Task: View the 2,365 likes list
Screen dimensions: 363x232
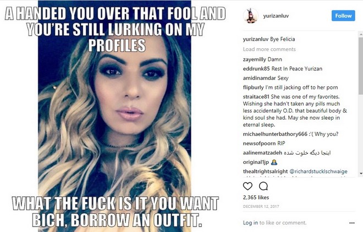Action: 256,197
